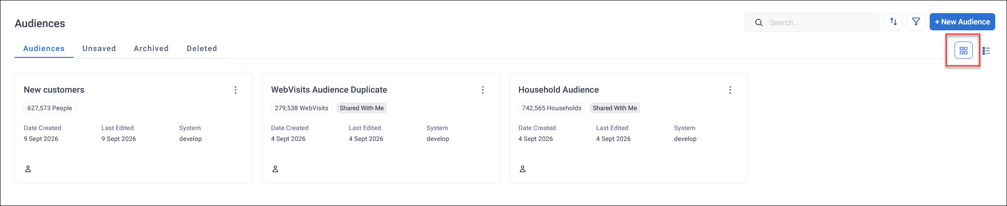Create a New Audience
The height and width of the screenshot is (206, 1007).
click(962, 22)
